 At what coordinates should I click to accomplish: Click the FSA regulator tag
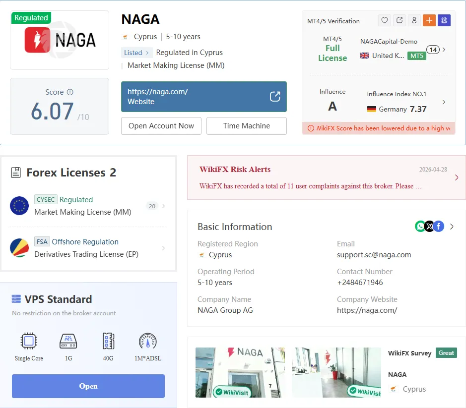42,242
